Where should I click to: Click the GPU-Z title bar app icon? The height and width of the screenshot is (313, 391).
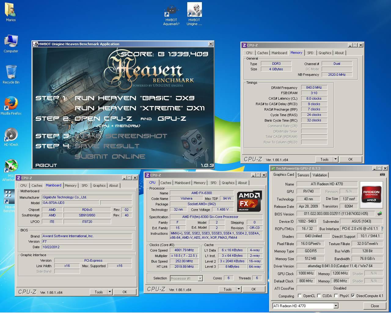pos(273,168)
